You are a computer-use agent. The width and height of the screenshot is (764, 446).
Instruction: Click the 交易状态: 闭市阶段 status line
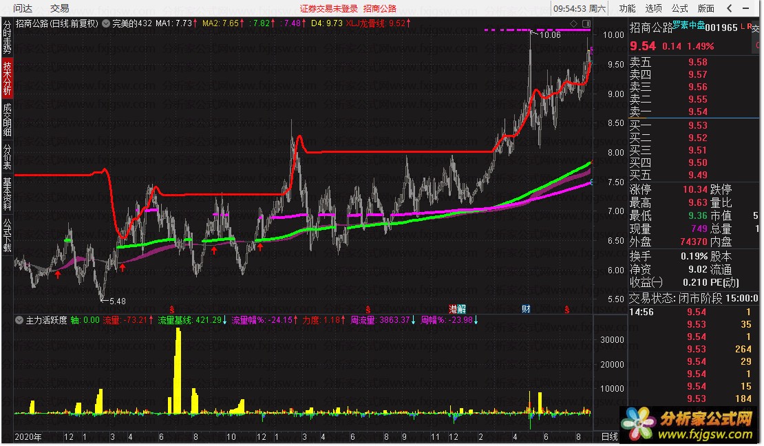tap(694, 298)
